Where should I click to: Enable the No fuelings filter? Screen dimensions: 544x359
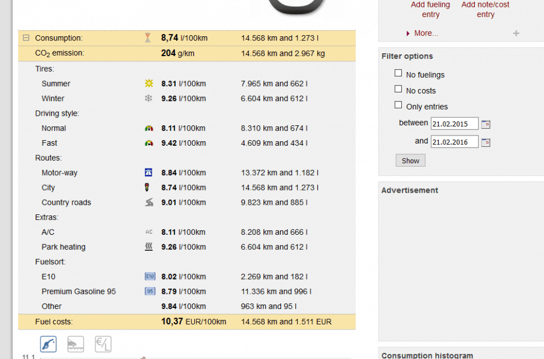click(x=398, y=73)
